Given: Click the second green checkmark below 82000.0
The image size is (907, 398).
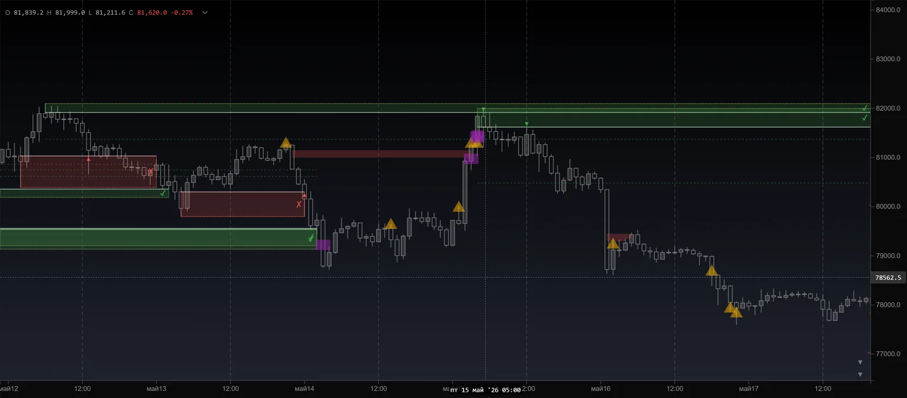Looking at the screenshot, I should point(864,118).
